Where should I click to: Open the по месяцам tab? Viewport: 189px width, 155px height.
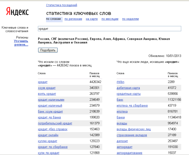point(110,19)
